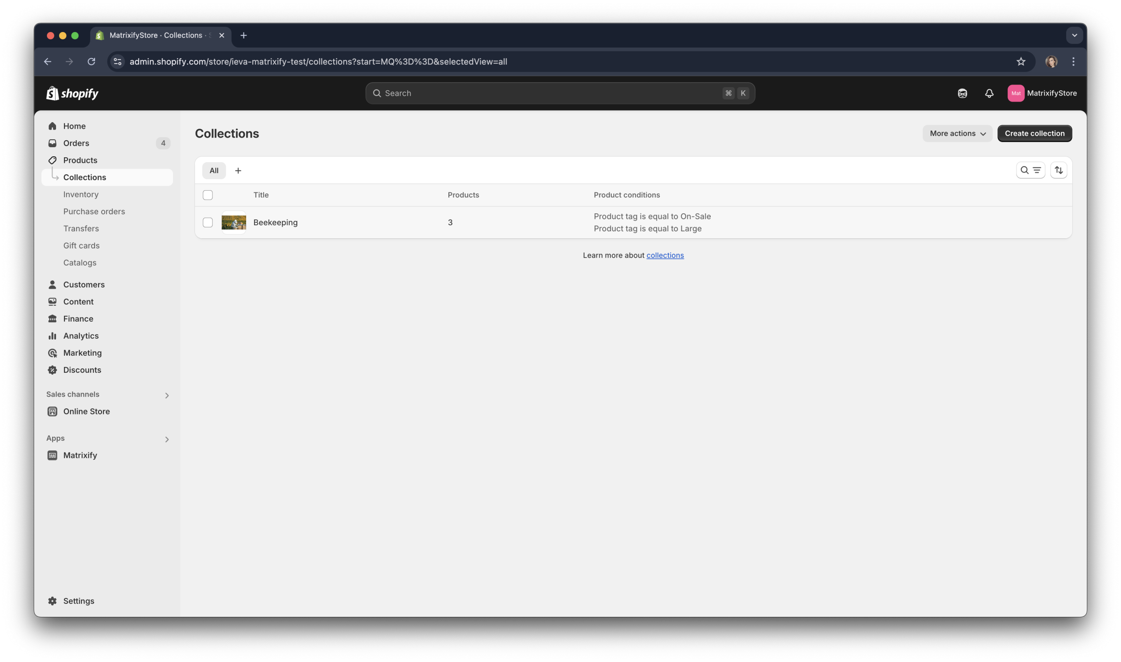Click the sort collections arrows icon
Screen dimensions: 1121x662
1058,170
